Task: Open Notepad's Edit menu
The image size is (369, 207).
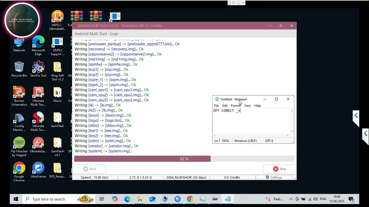Action: click(225, 106)
